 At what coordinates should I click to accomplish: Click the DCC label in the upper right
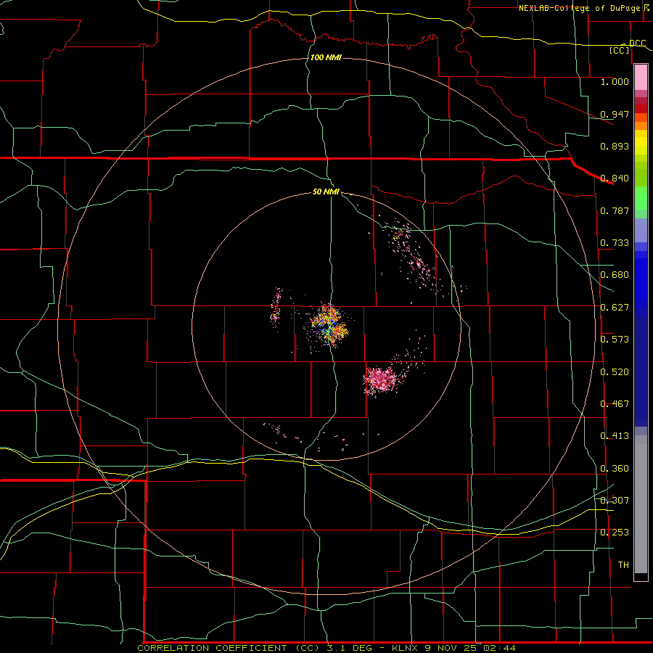(x=637, y=44)
